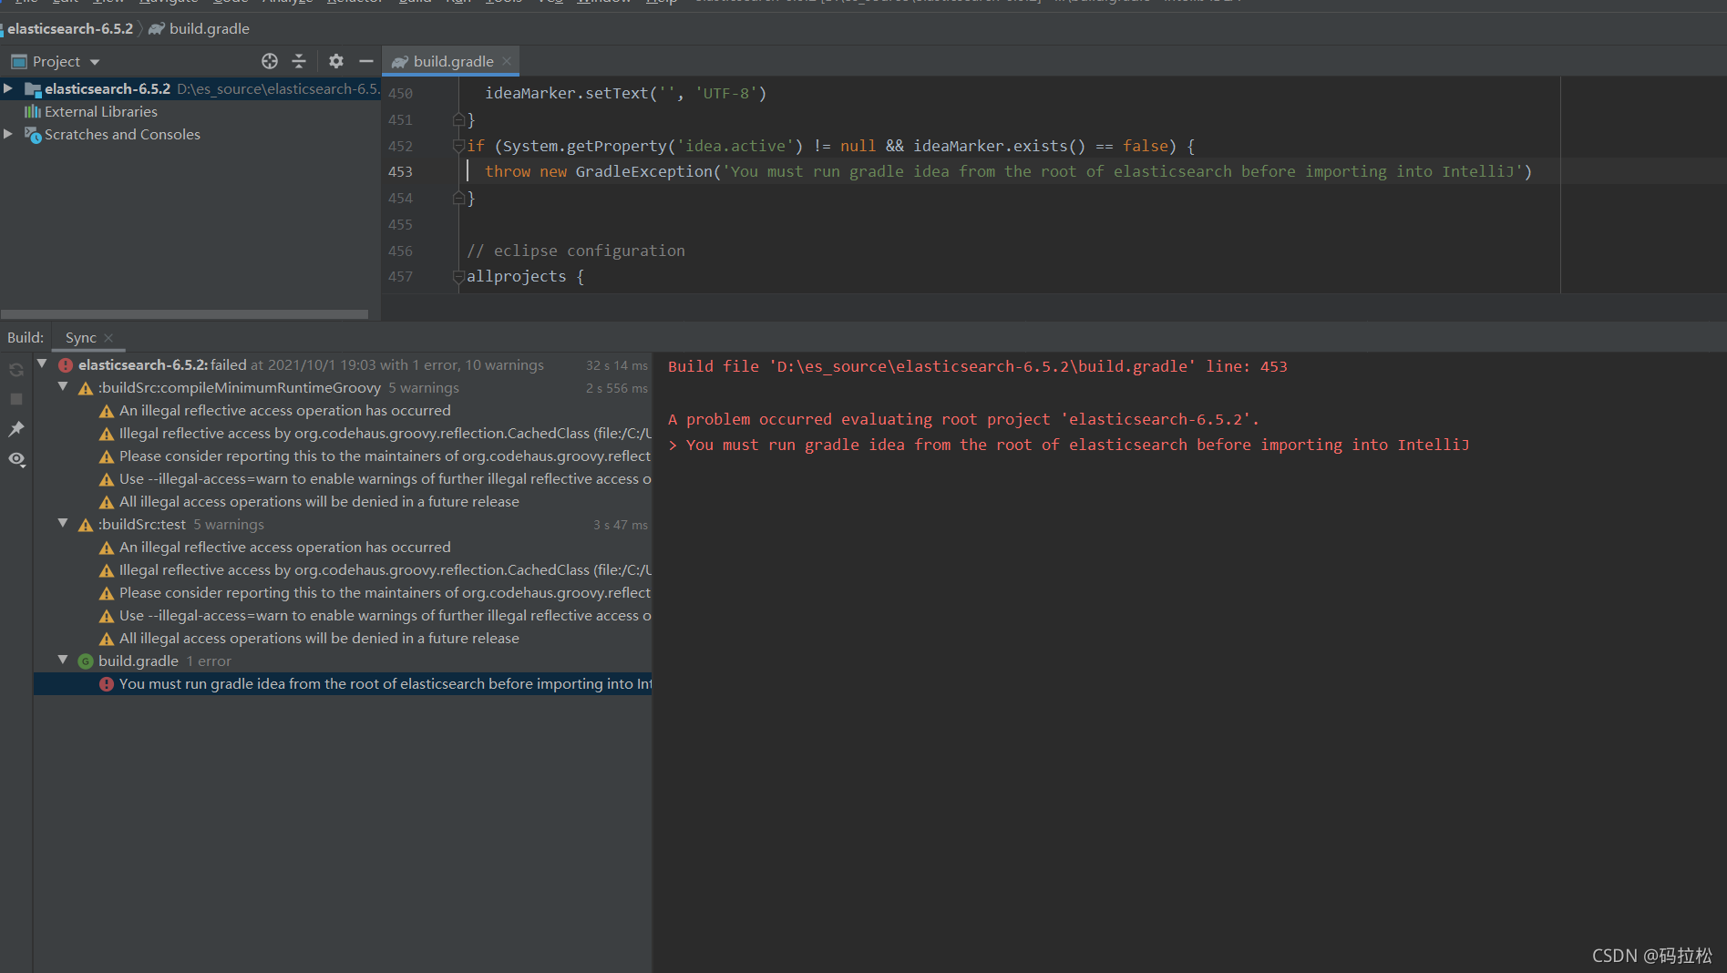Viewport: 1727px width, 973px height.
Task: Close the Sync build tab
Action: 108,338
